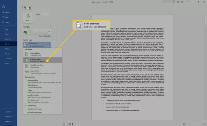Viewport: 207px width, 126px height.
Task: Click the frown feedback icon in title bar
Action: (182, 2)
